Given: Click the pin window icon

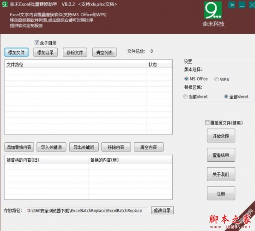Looking at the screenshot, I should (x=232, y=5).
